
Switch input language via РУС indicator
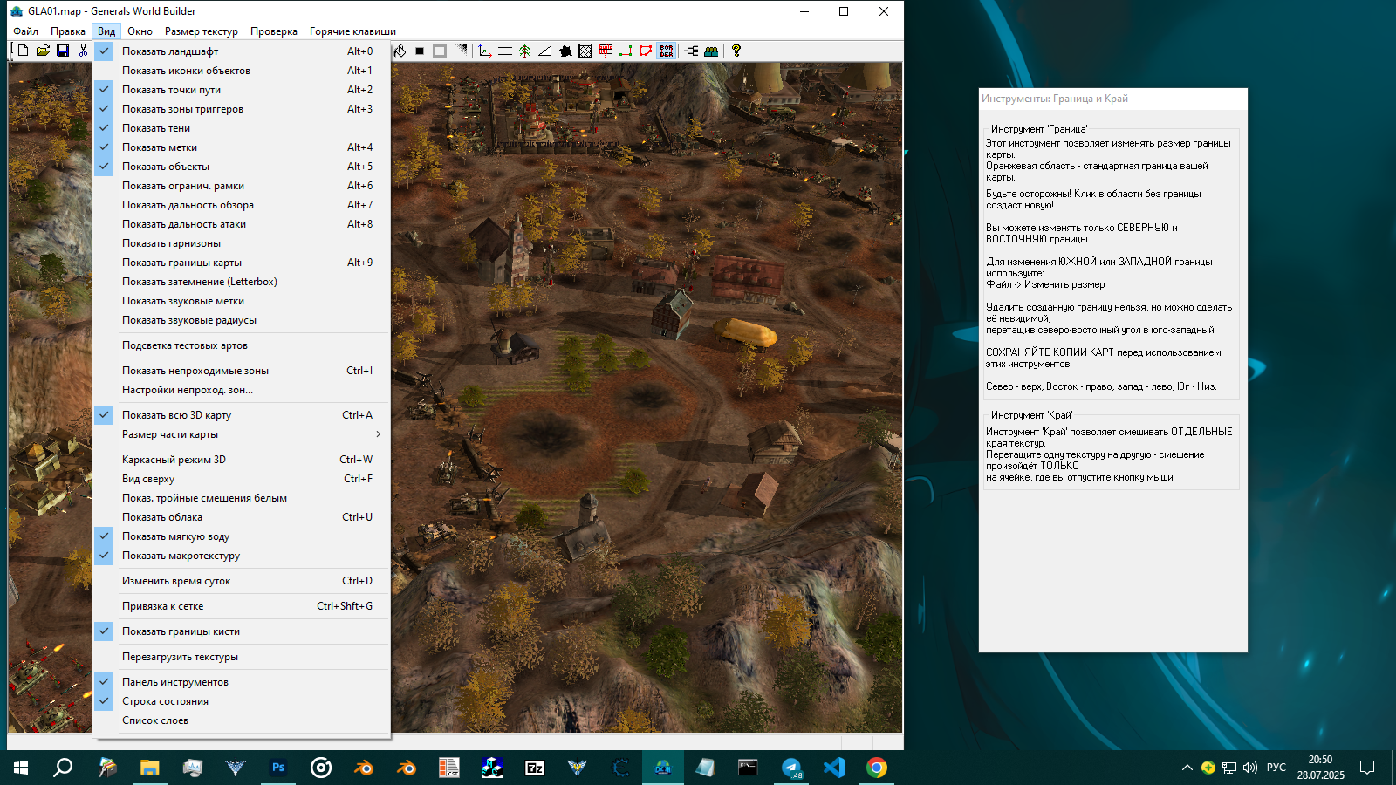point(1276,768)
